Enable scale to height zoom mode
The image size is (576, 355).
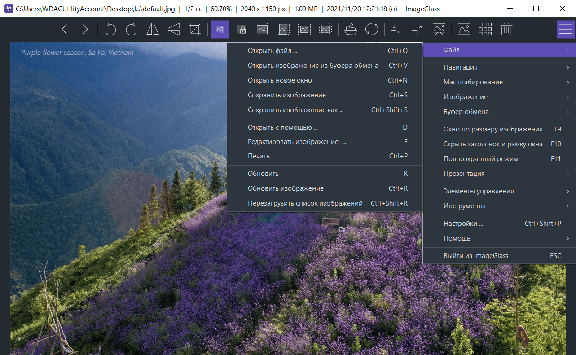click(283, 30)
